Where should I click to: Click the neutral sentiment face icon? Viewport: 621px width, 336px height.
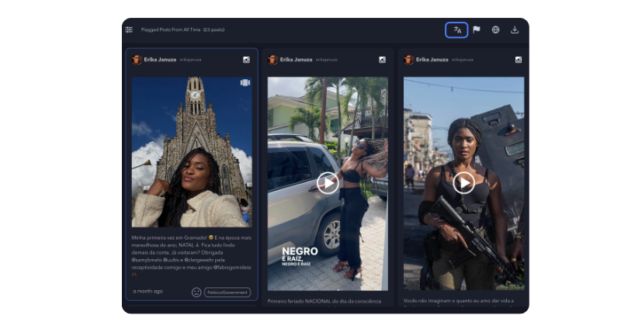click(196, 292)
